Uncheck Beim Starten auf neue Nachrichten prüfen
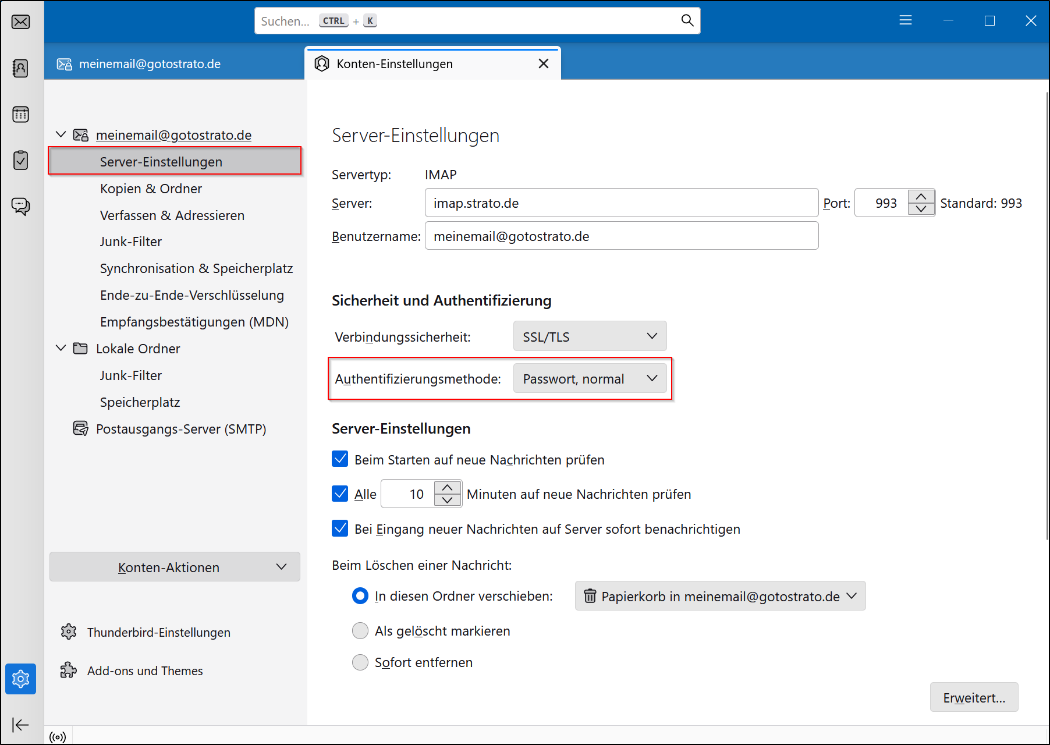Image resolution: width=1050 pixels, height=745 pixels. [x=340, y=459]
